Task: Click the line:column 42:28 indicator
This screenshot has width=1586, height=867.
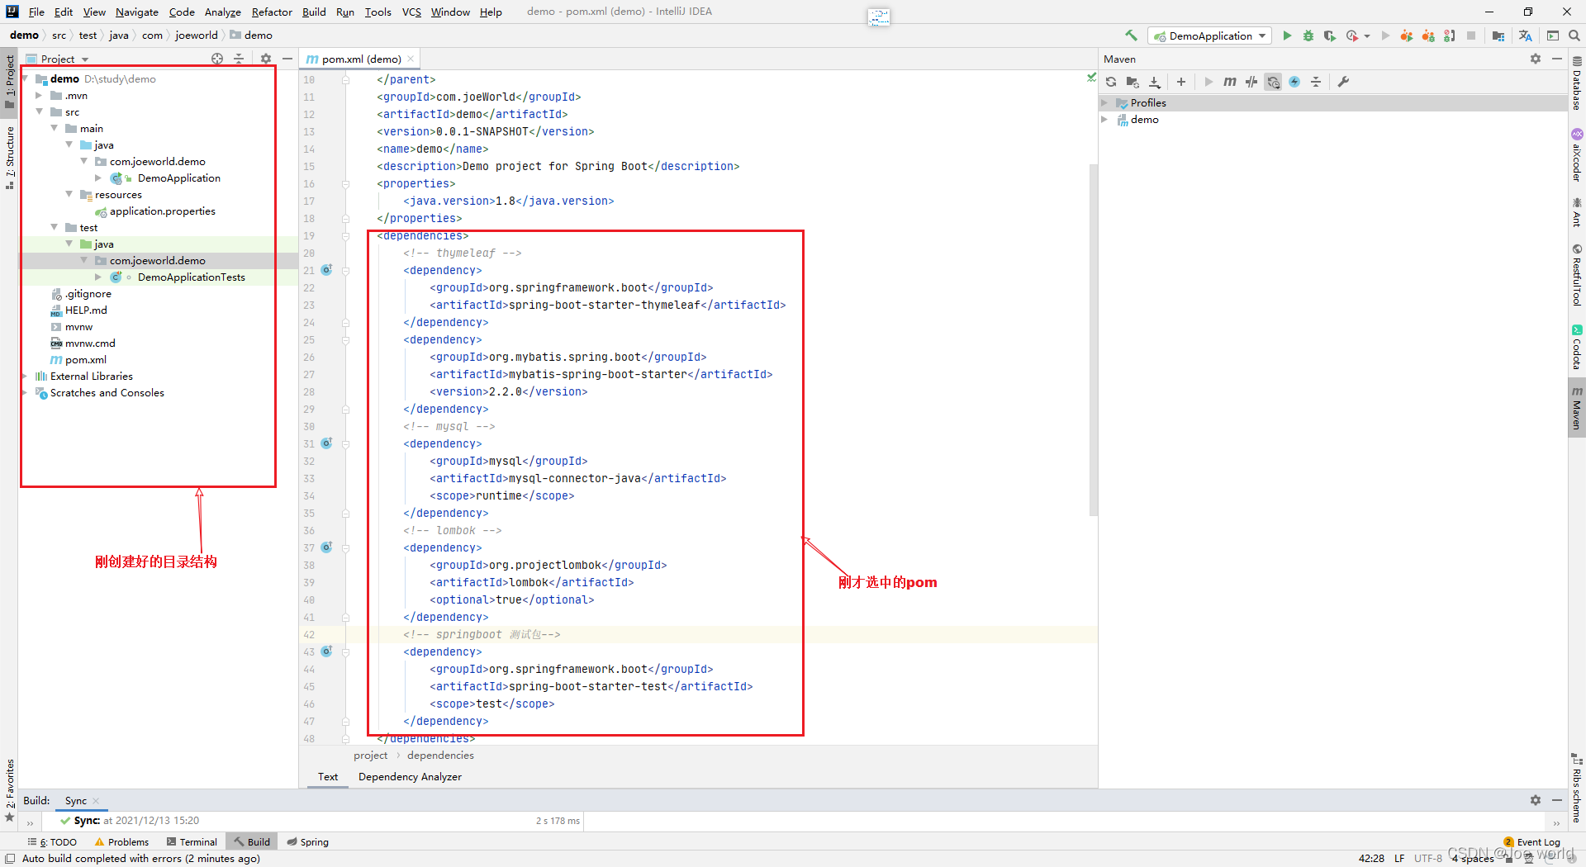Action: tap(1371, 858)
